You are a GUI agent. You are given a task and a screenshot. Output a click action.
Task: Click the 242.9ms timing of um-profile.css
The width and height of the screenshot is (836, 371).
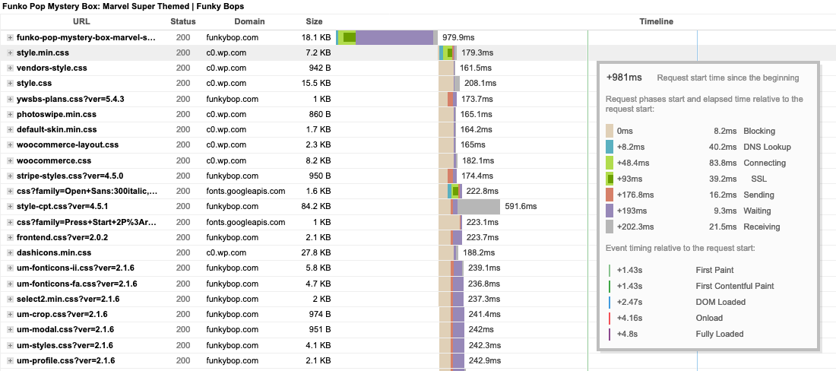click(x=485, y=361)
